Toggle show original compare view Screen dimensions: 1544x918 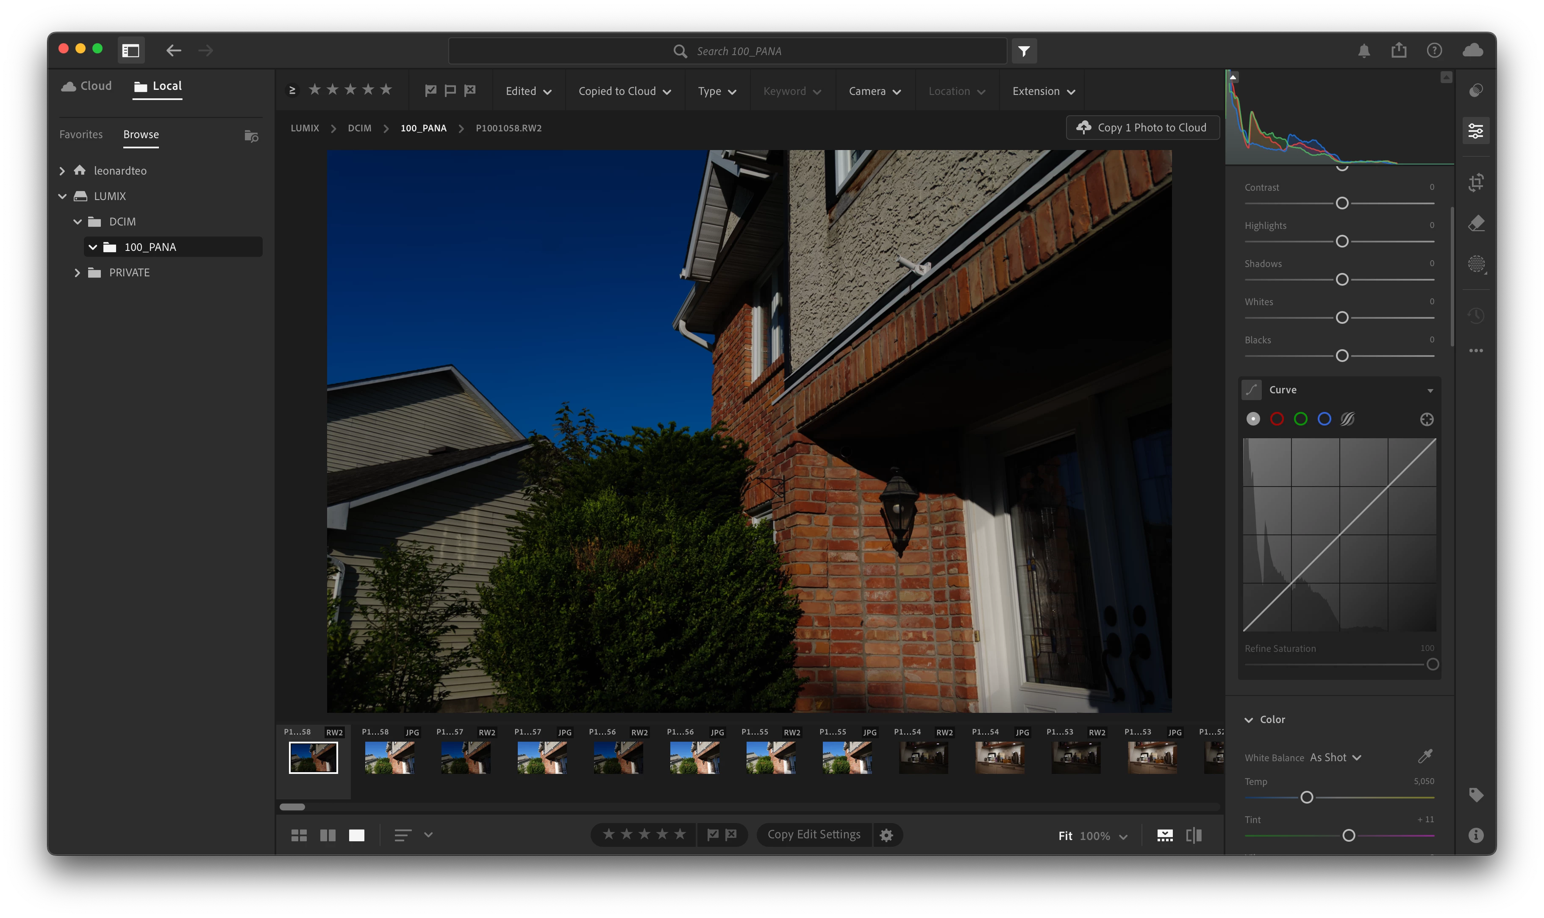click(x=1194, y=836)
